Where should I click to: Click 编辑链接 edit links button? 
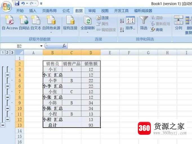click(106, 30)
